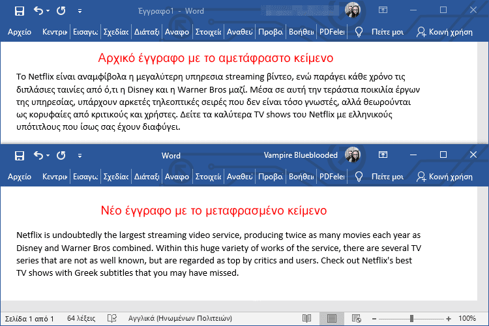
Task: Click the zoom slider handle
Action: tap(411, 319)
